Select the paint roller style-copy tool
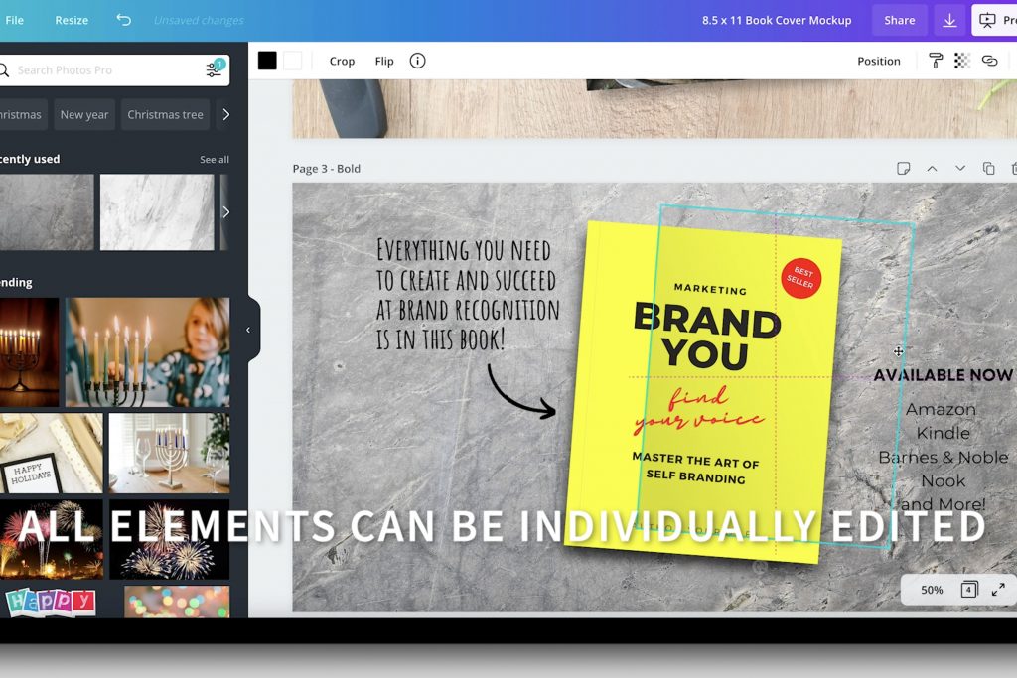This screenshot has width=1017, height=678. click(x=935, y=61)
